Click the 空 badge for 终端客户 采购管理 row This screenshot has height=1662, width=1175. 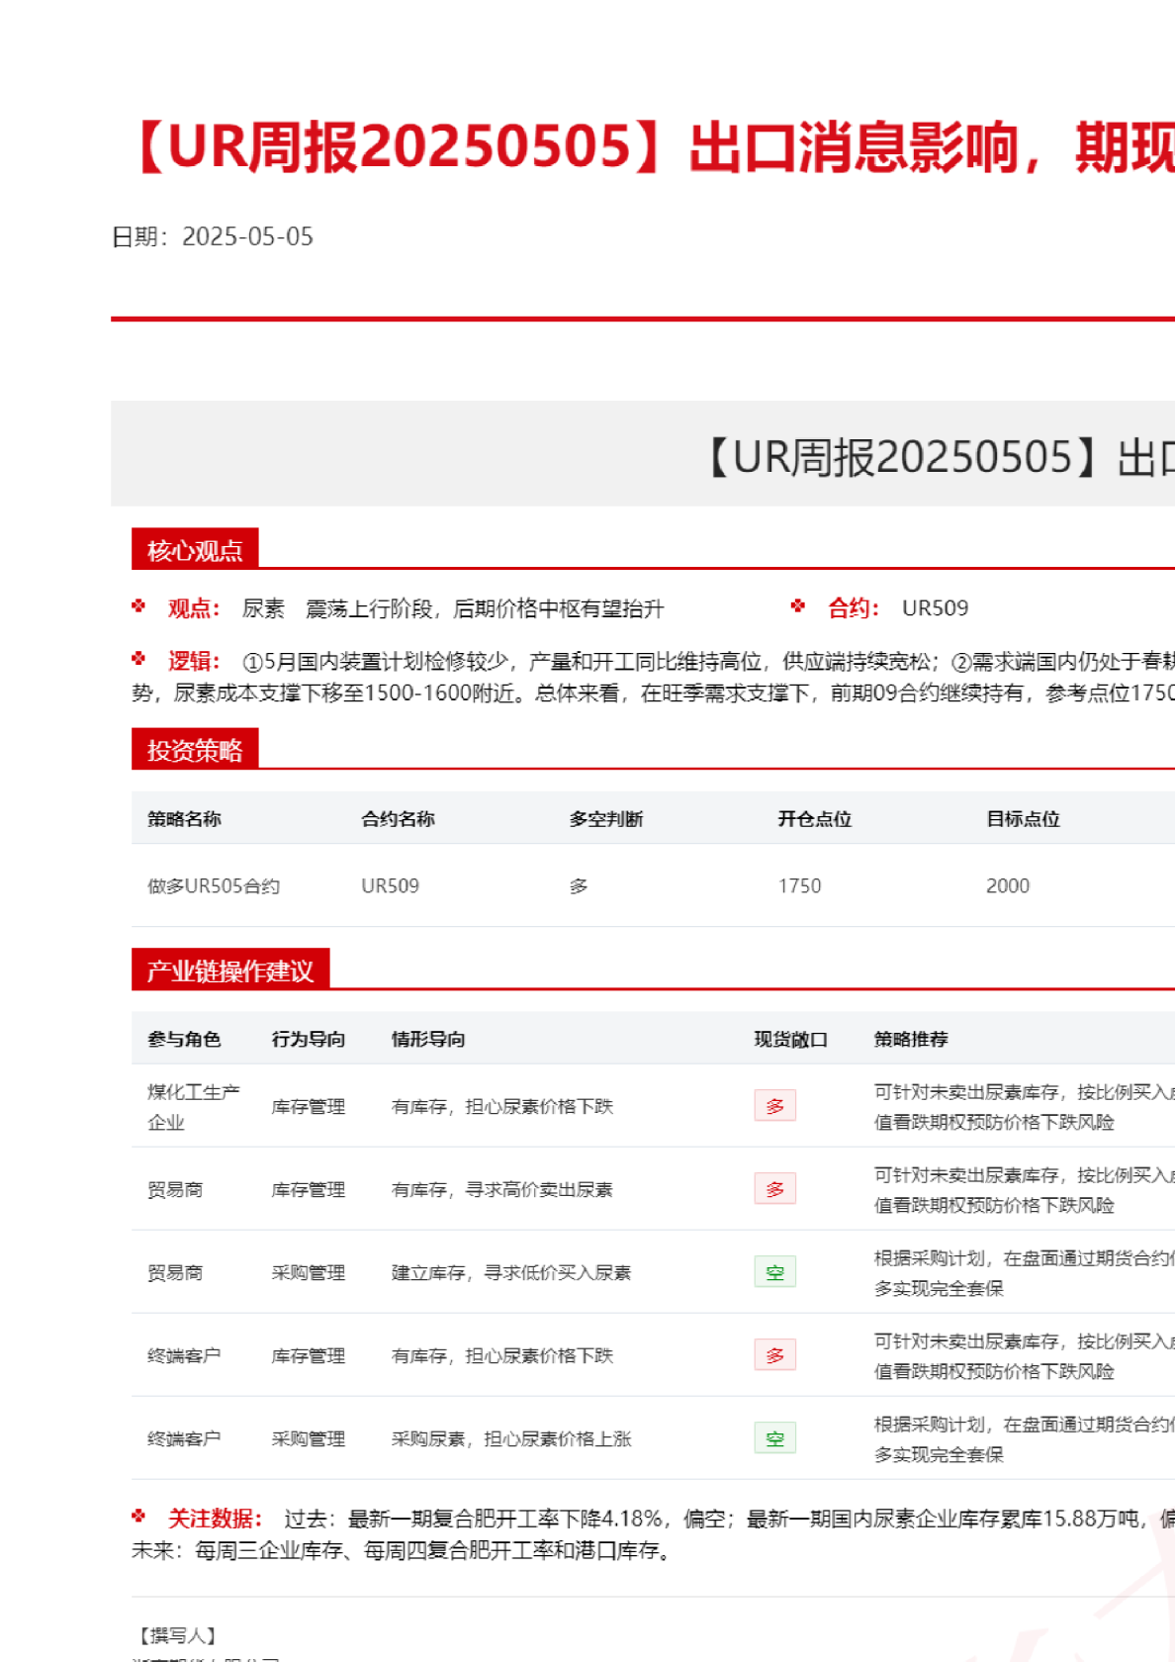tap(774, 1438)
